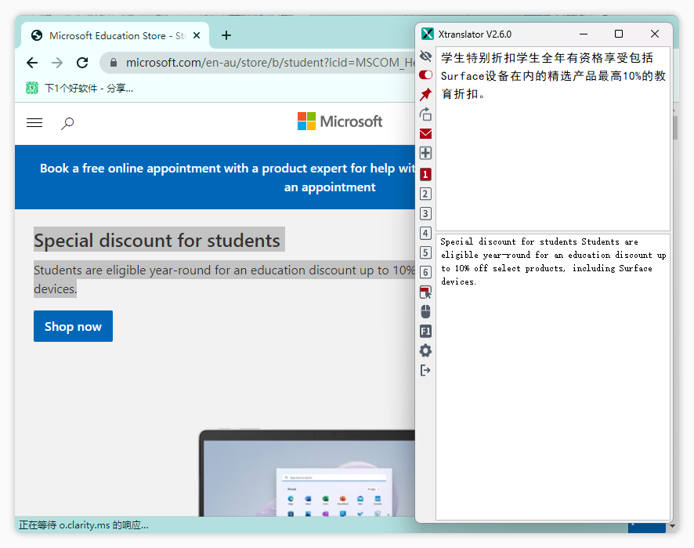Select translator slot 1 in Xtranslator
694x548 pixels.
click(x=425, y=174)
